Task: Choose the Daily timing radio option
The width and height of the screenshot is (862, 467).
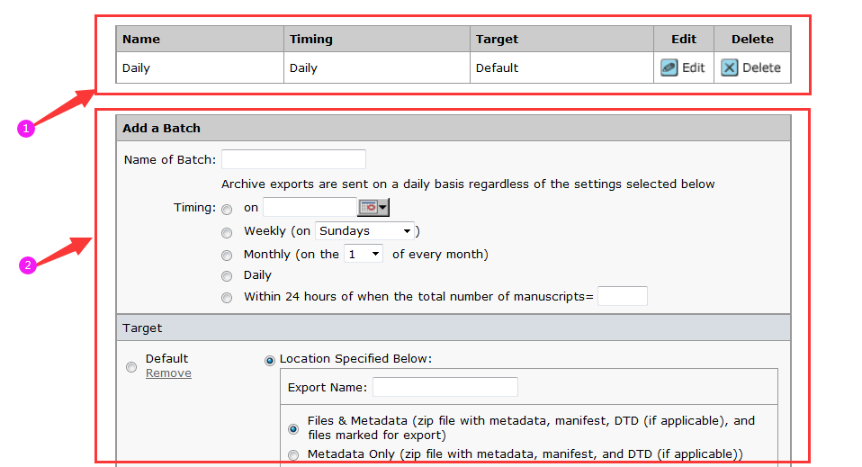Action: (226, 276)
